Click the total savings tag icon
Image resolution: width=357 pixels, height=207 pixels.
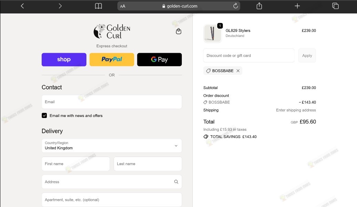pos(206,137)
